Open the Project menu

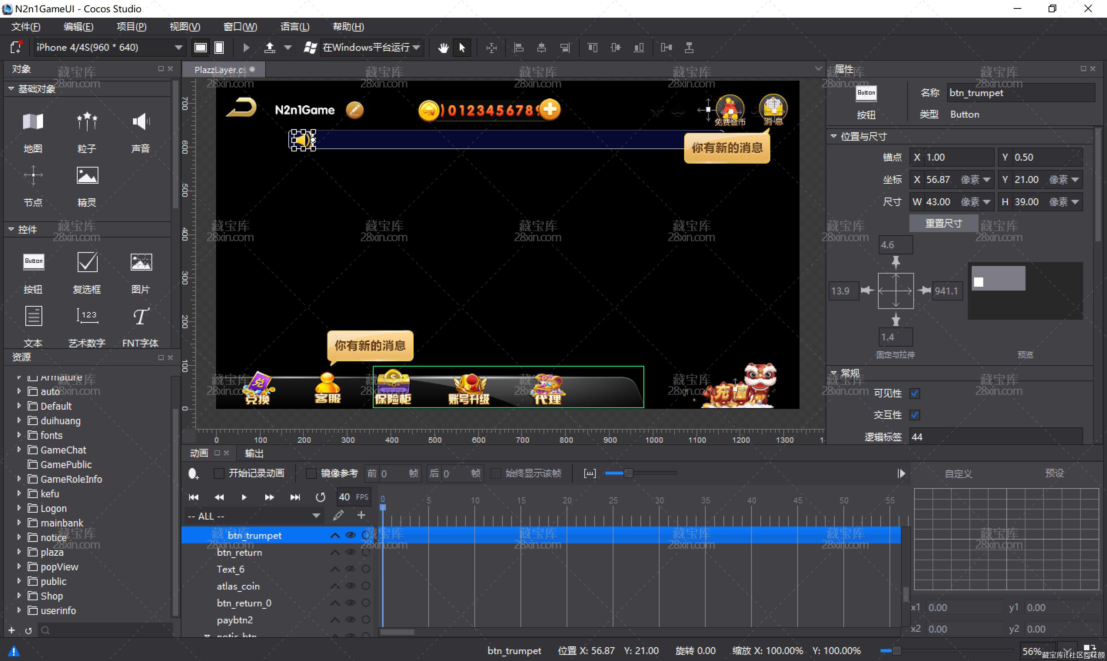(131, 27)
